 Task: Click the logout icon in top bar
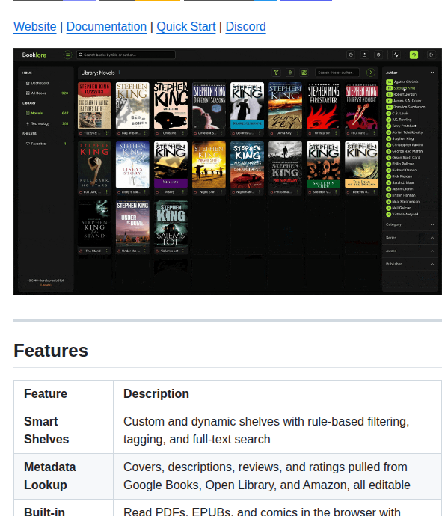pos(432,55)
